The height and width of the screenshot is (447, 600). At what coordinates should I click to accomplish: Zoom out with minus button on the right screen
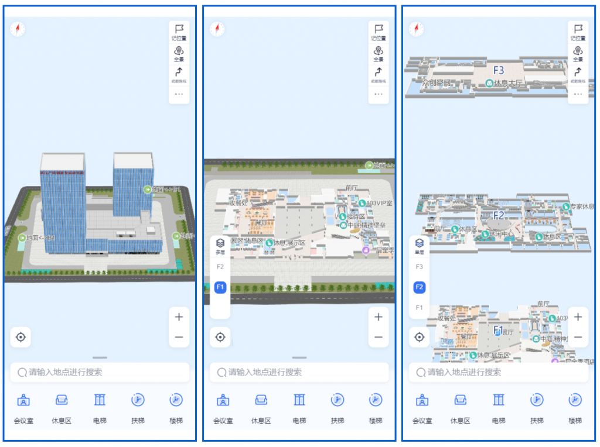(578, 338)
